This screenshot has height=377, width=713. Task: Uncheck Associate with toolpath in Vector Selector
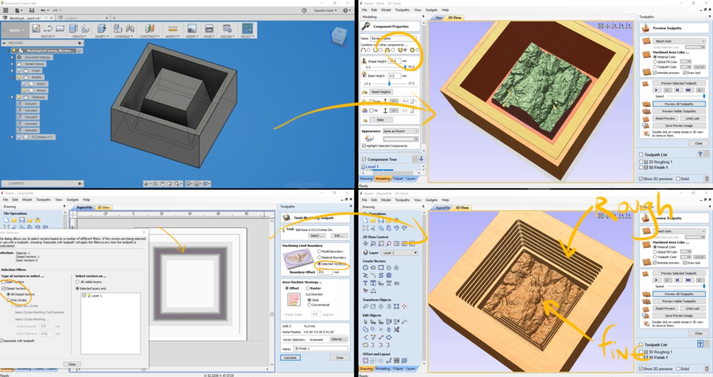1,340
